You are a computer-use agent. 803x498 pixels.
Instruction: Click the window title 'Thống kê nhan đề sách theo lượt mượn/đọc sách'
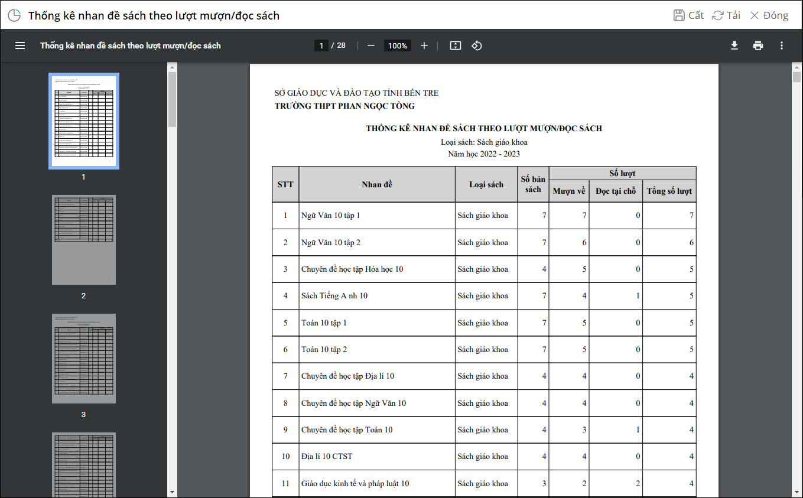[154, 15]
